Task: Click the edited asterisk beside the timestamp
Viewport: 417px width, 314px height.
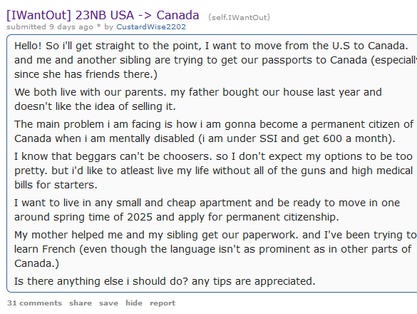Action: (x=98, y=27)
